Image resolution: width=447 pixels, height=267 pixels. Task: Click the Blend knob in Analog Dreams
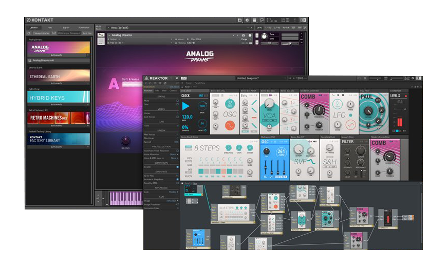[x=125, y=141]
